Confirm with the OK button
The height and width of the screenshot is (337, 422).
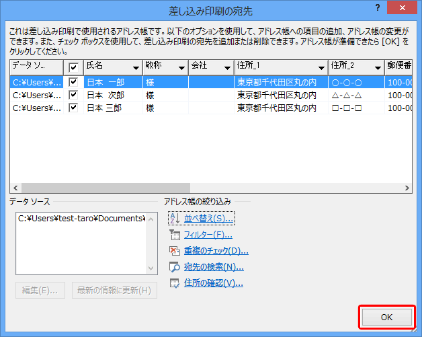(387, 317)
